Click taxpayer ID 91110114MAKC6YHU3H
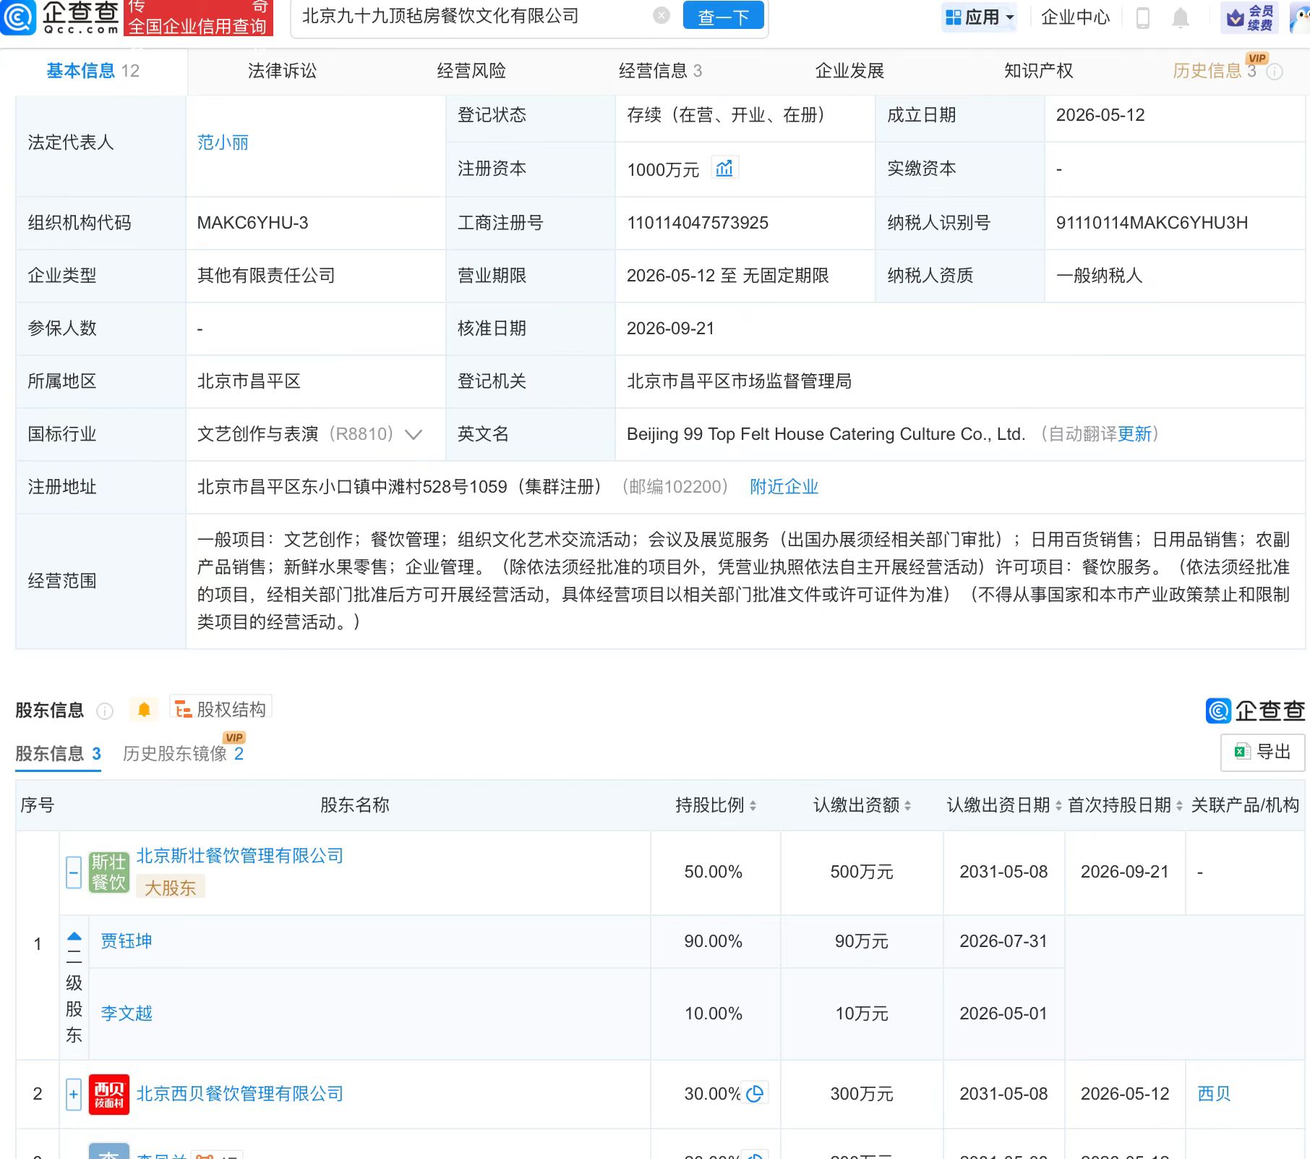 click(1152, 223)
